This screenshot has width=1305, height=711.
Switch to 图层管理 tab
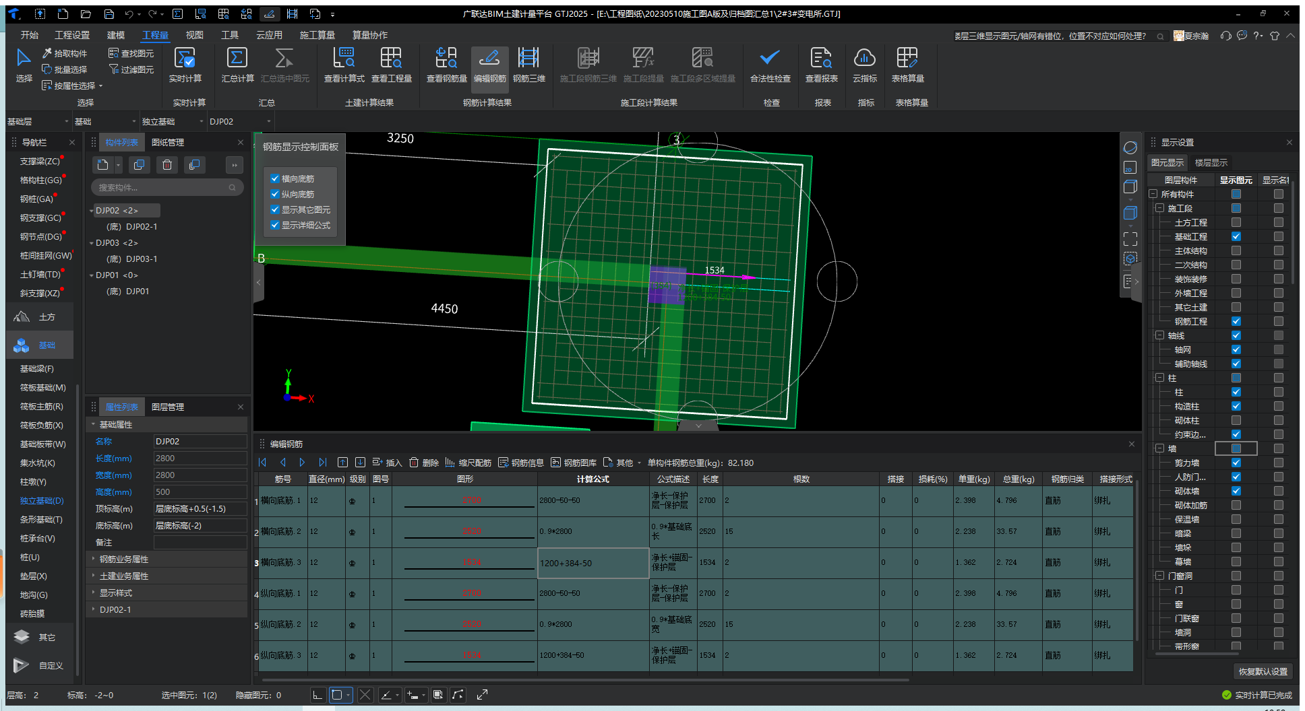[x=168, y=407]
